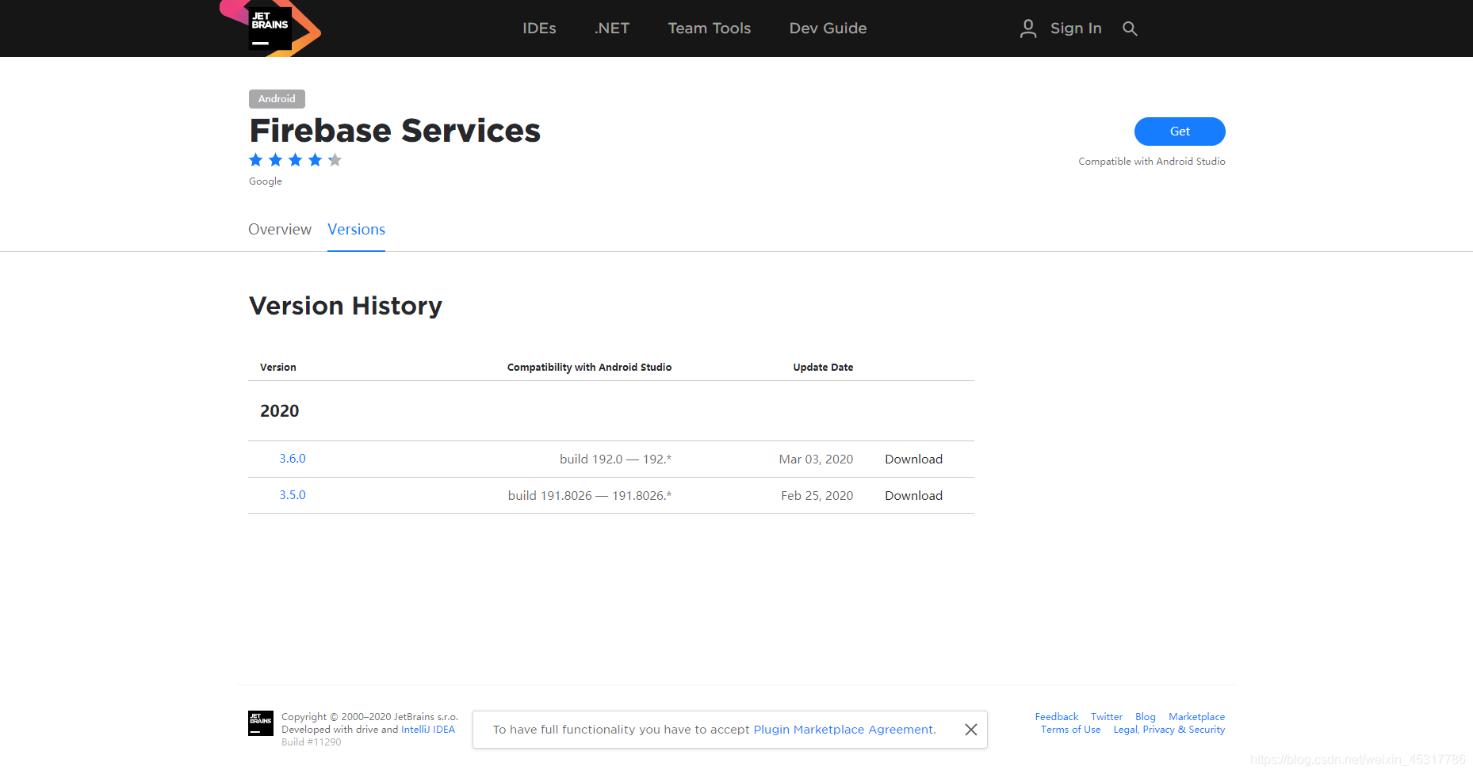Rate plugin with first star
This screenshot has height=774, width=1473.
[256, 160]
